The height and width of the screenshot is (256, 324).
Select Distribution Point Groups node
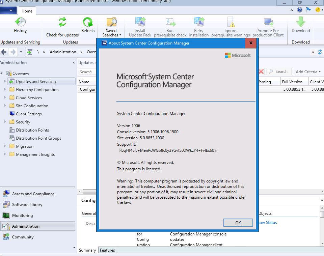pyautogui.click(x=38, y=138)
